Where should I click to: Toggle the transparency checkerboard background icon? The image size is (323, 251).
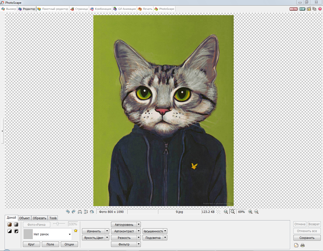click(x=219, y=212)
